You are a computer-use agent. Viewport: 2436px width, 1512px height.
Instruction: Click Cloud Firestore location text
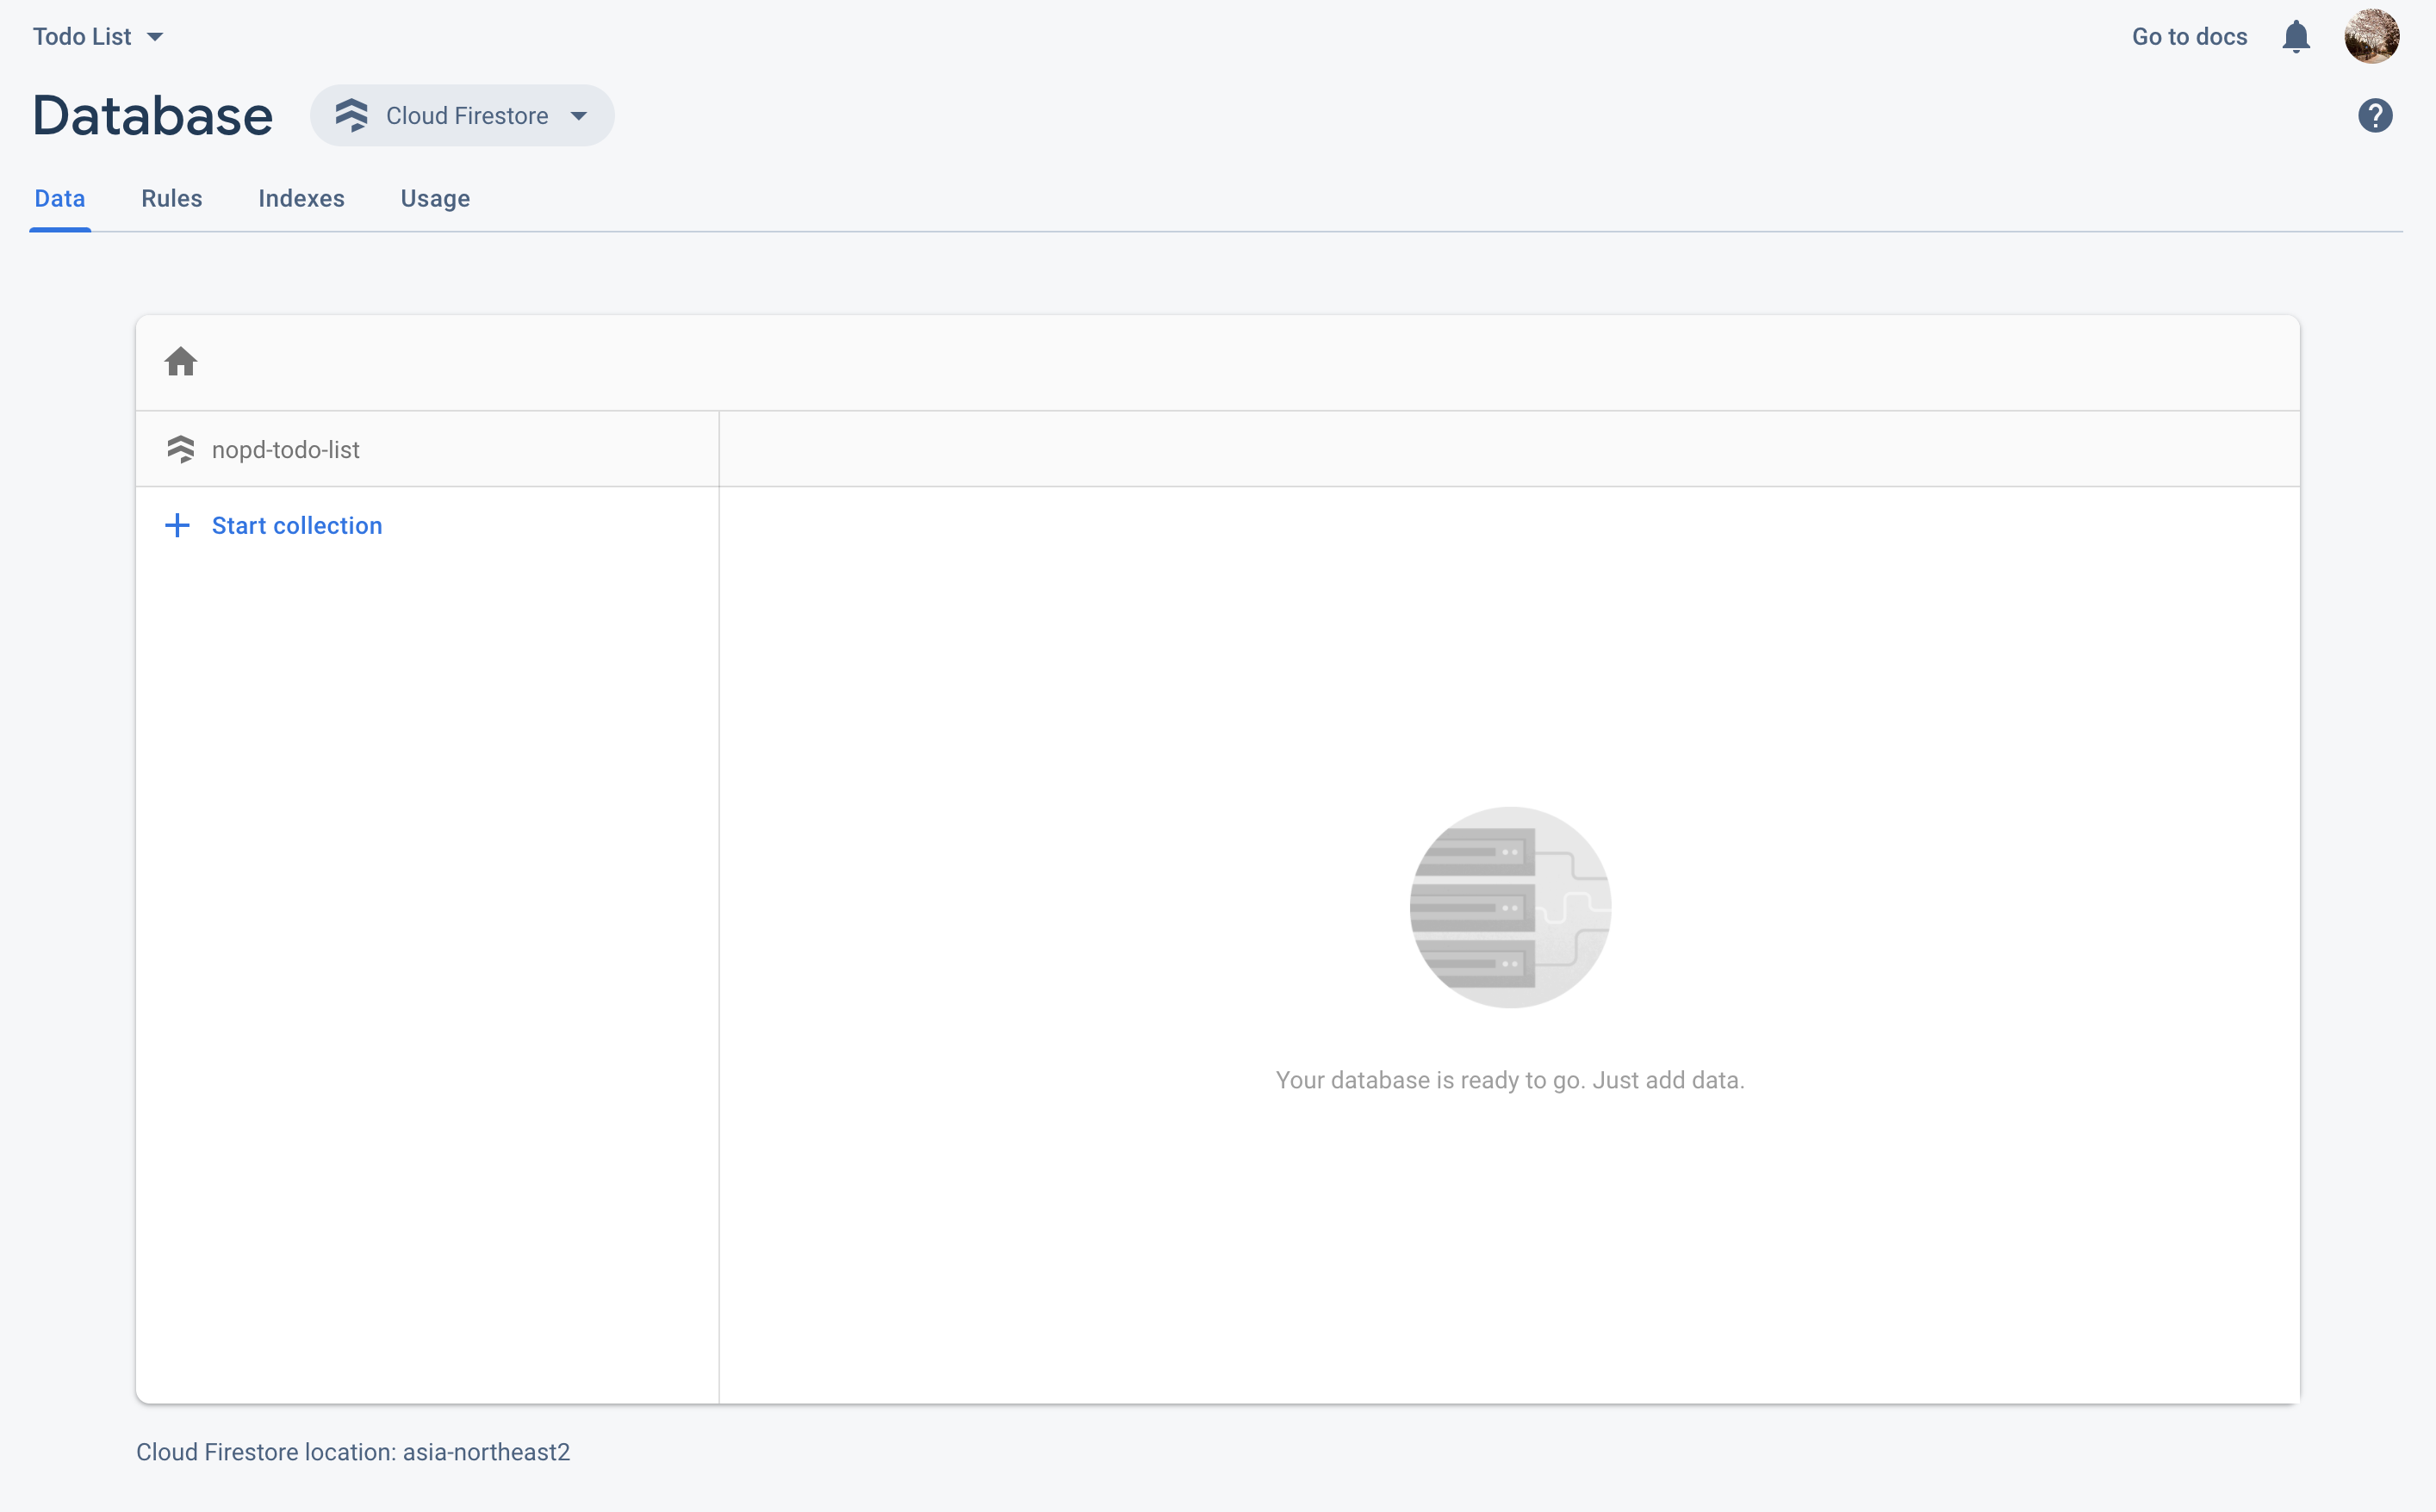[353, 1452]
